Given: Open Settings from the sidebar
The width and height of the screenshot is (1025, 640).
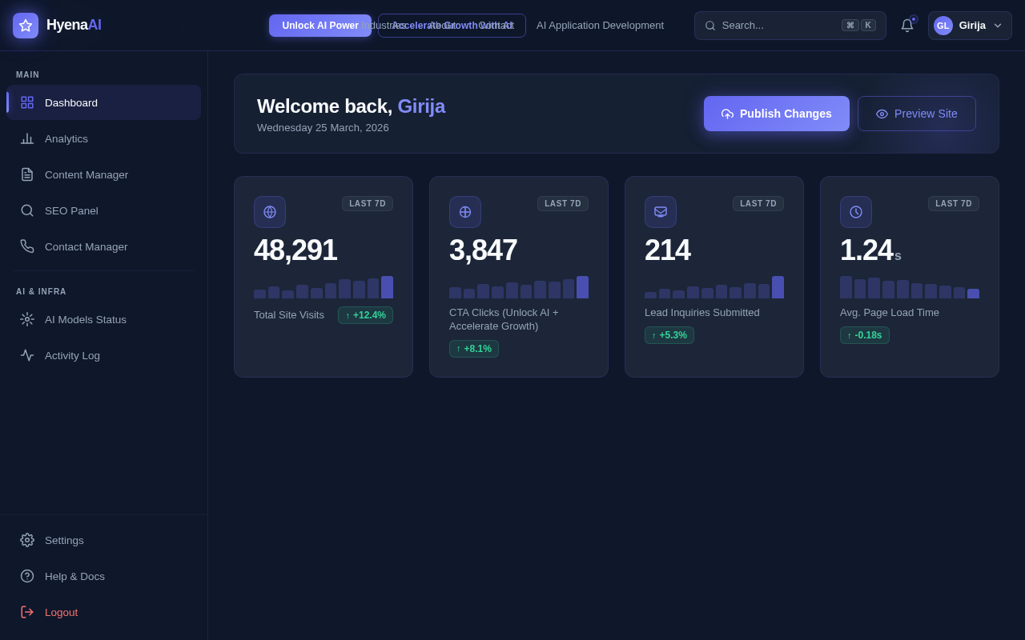Looking at the screenshot, I should pos(63,540).
